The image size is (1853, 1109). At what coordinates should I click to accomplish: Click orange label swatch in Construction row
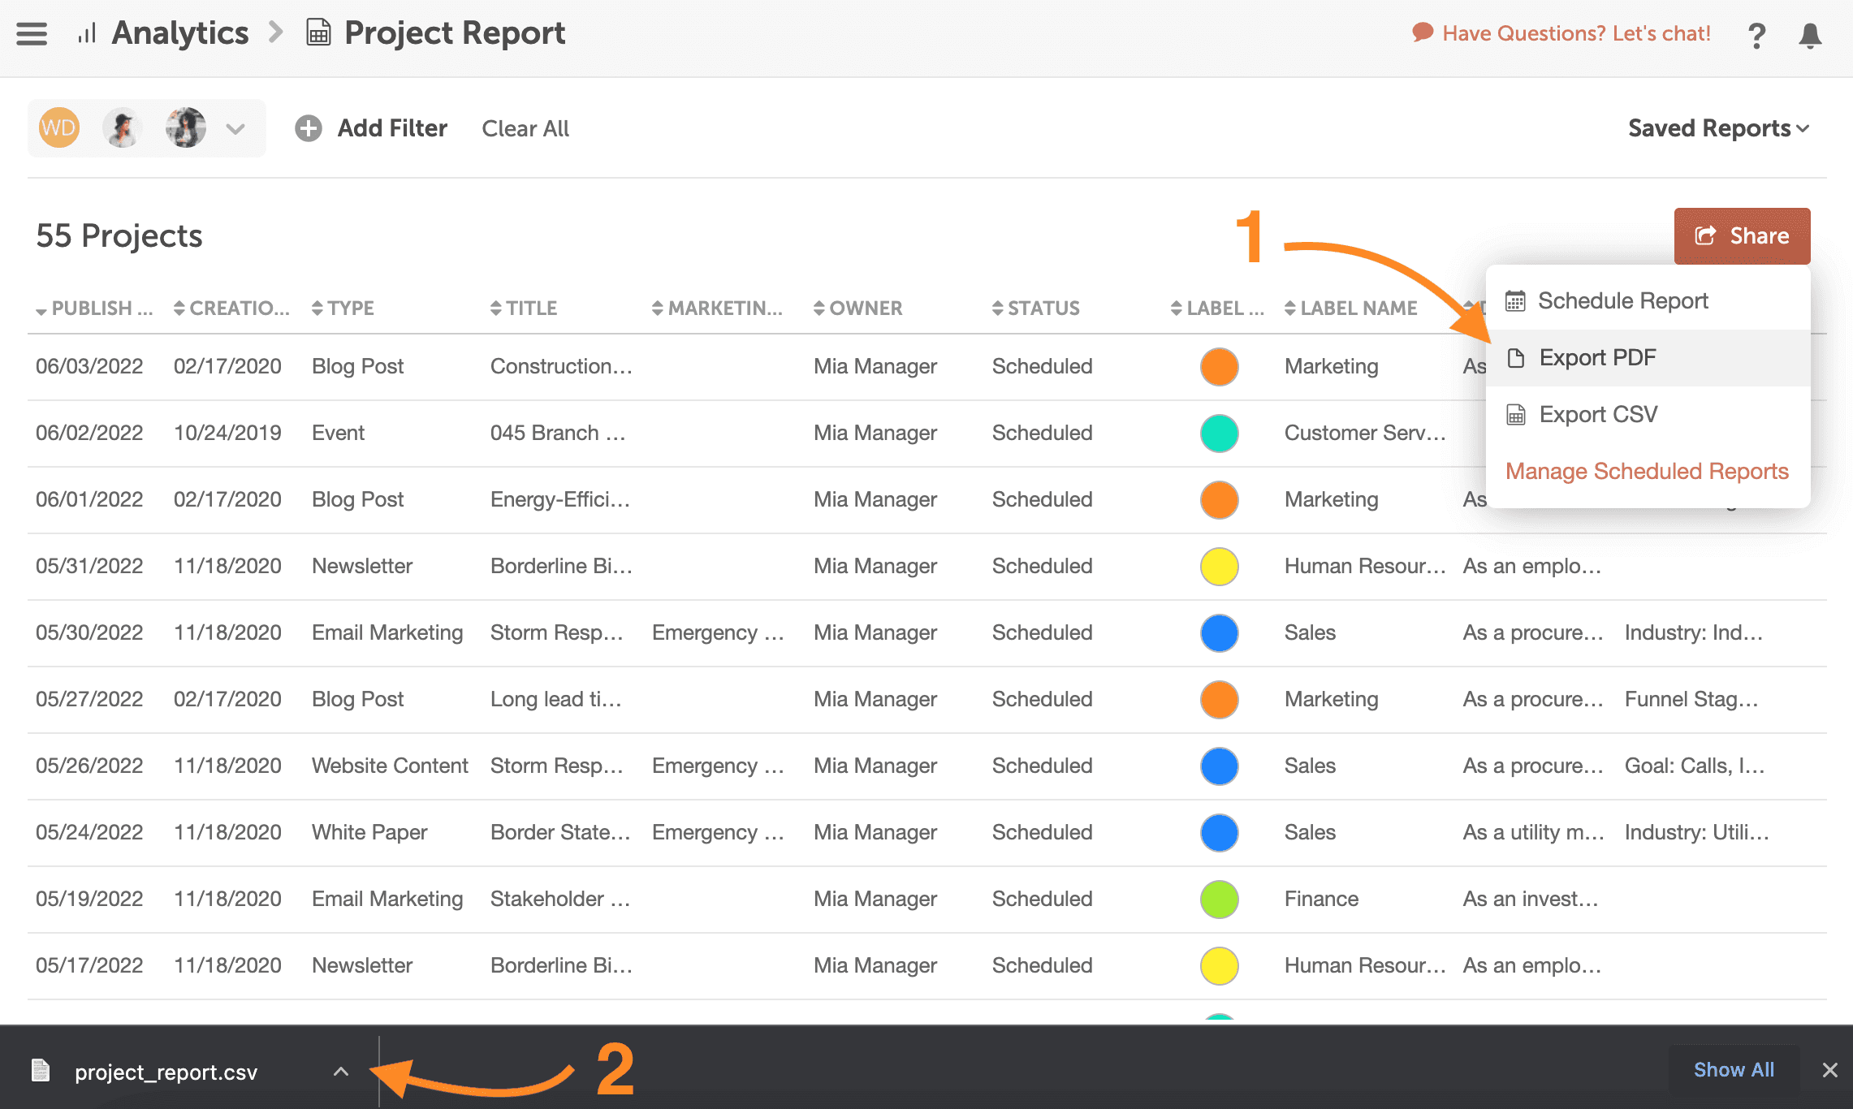[x=1219, y=366]
